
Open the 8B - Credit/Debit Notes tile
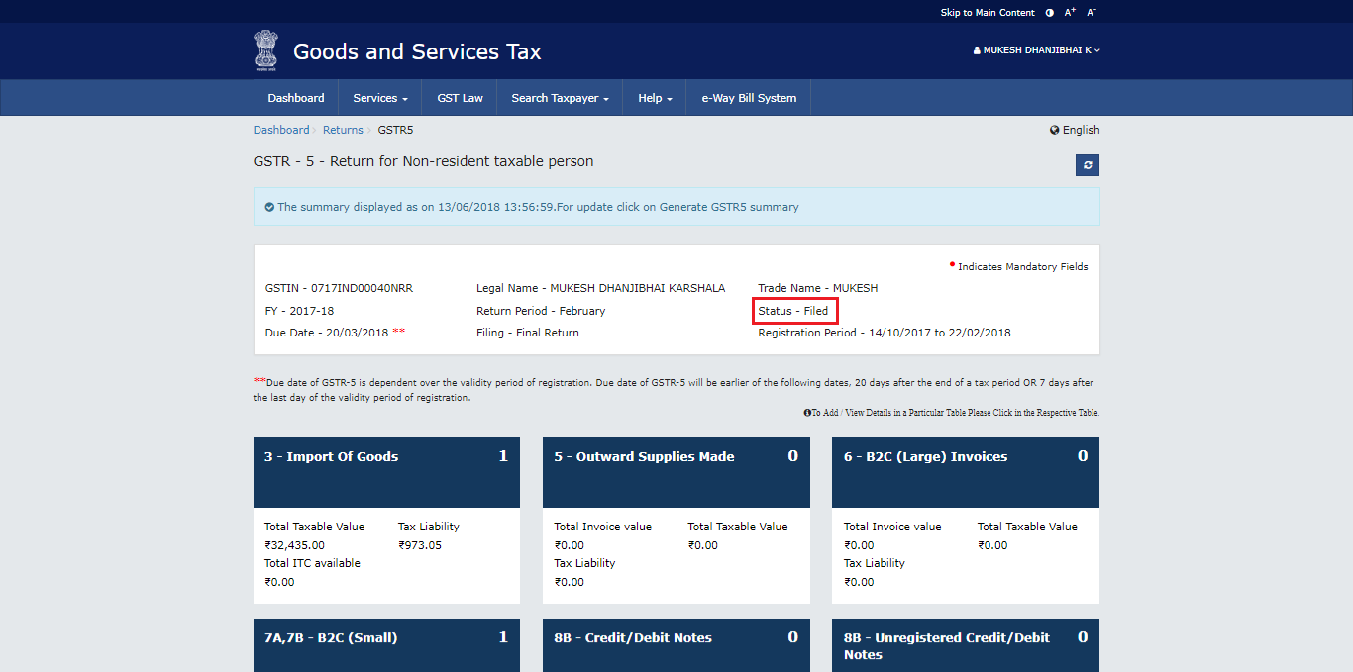[x=676, y=645]
